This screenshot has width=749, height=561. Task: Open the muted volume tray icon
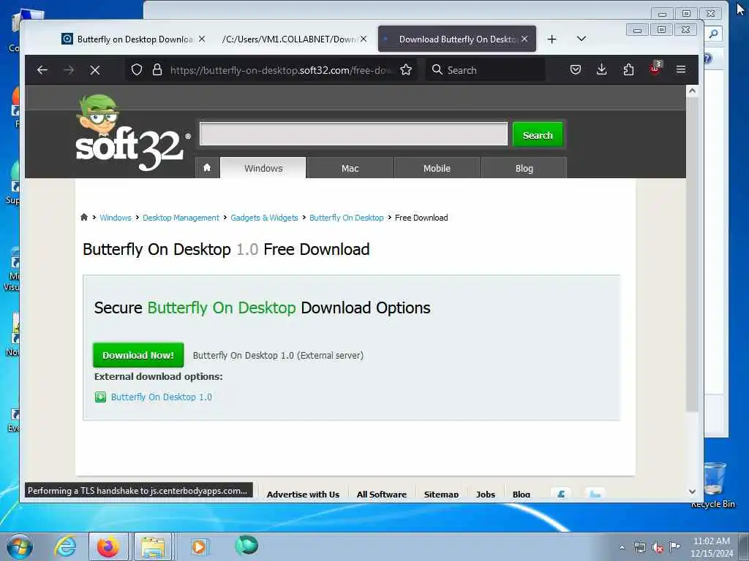658,548
